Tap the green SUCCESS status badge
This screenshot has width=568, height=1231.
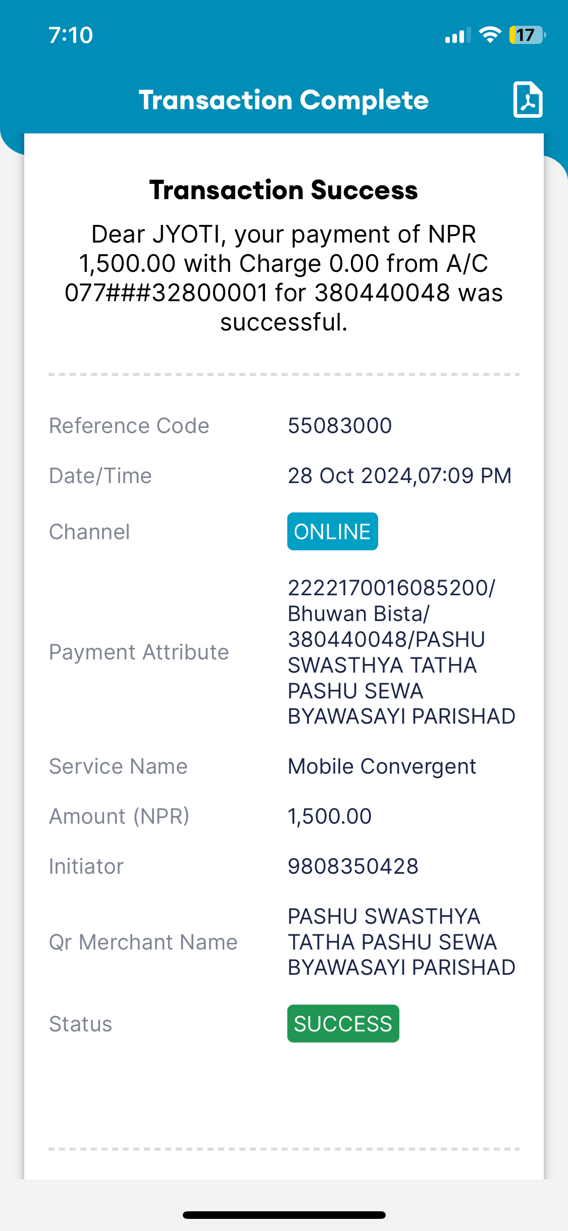pos(343,1024)
